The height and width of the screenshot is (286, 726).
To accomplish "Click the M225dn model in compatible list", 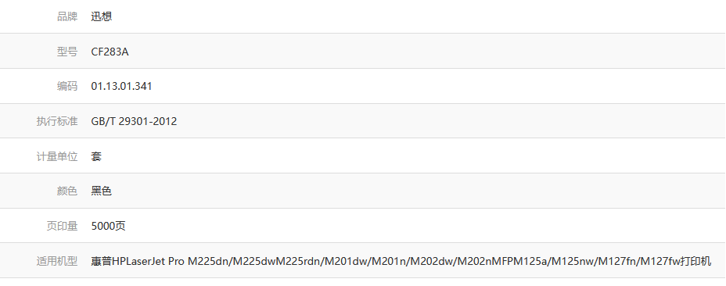I will [x=208, y=262].
